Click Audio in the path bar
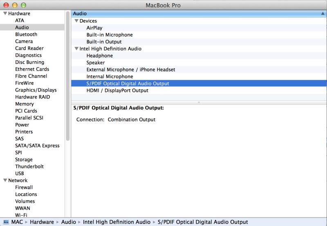Viewport: 327px width, 226px height. click(69, 222)
